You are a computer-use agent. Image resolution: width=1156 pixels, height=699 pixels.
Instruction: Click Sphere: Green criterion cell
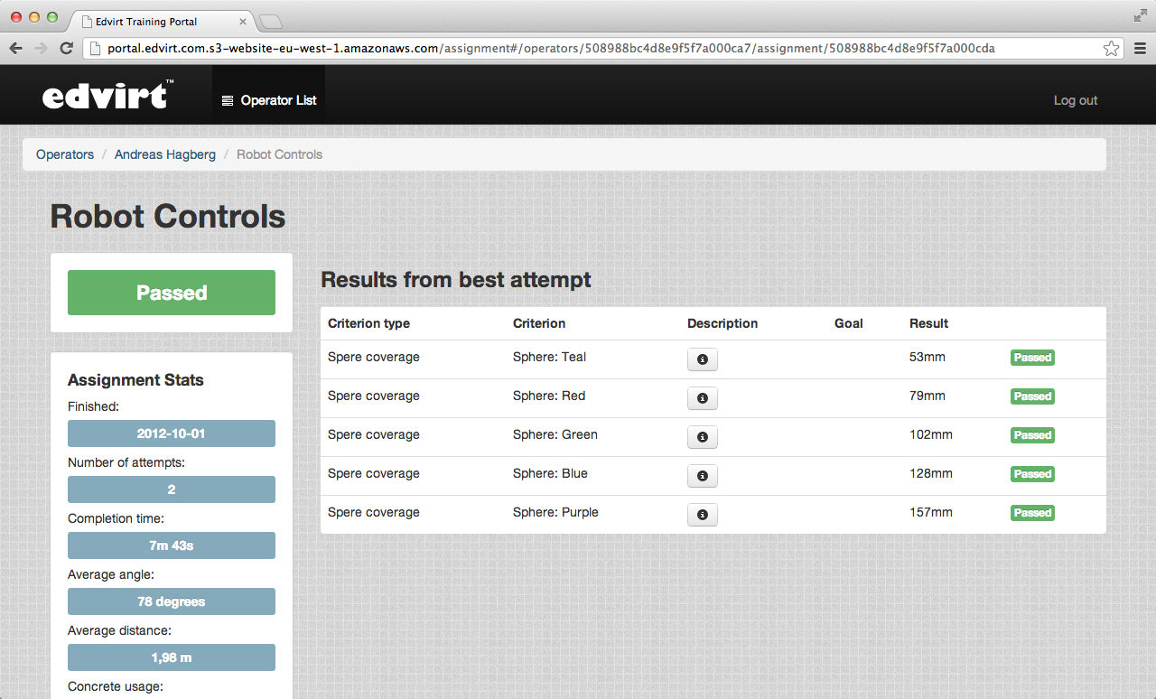pos(555,434)
